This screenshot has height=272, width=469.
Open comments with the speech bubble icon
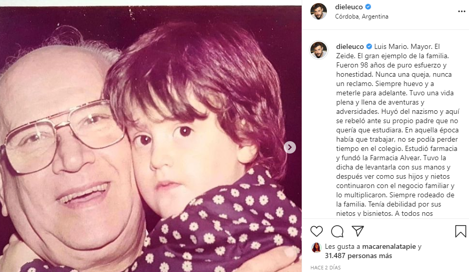[337, 231]
